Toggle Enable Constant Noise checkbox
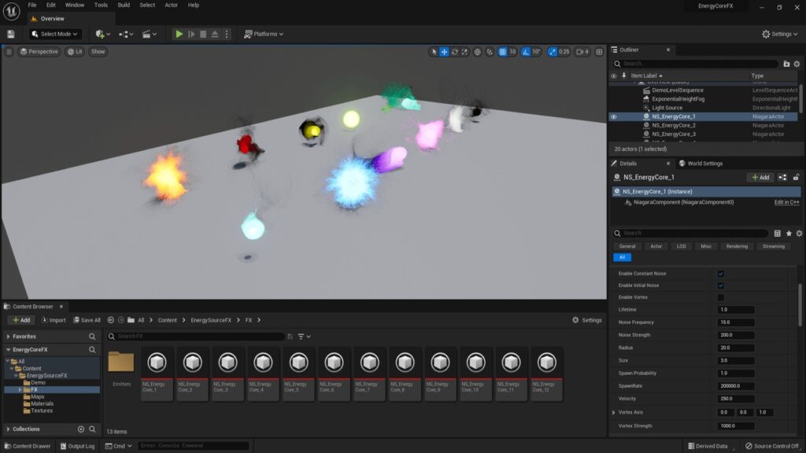 (x=720, y=274)
